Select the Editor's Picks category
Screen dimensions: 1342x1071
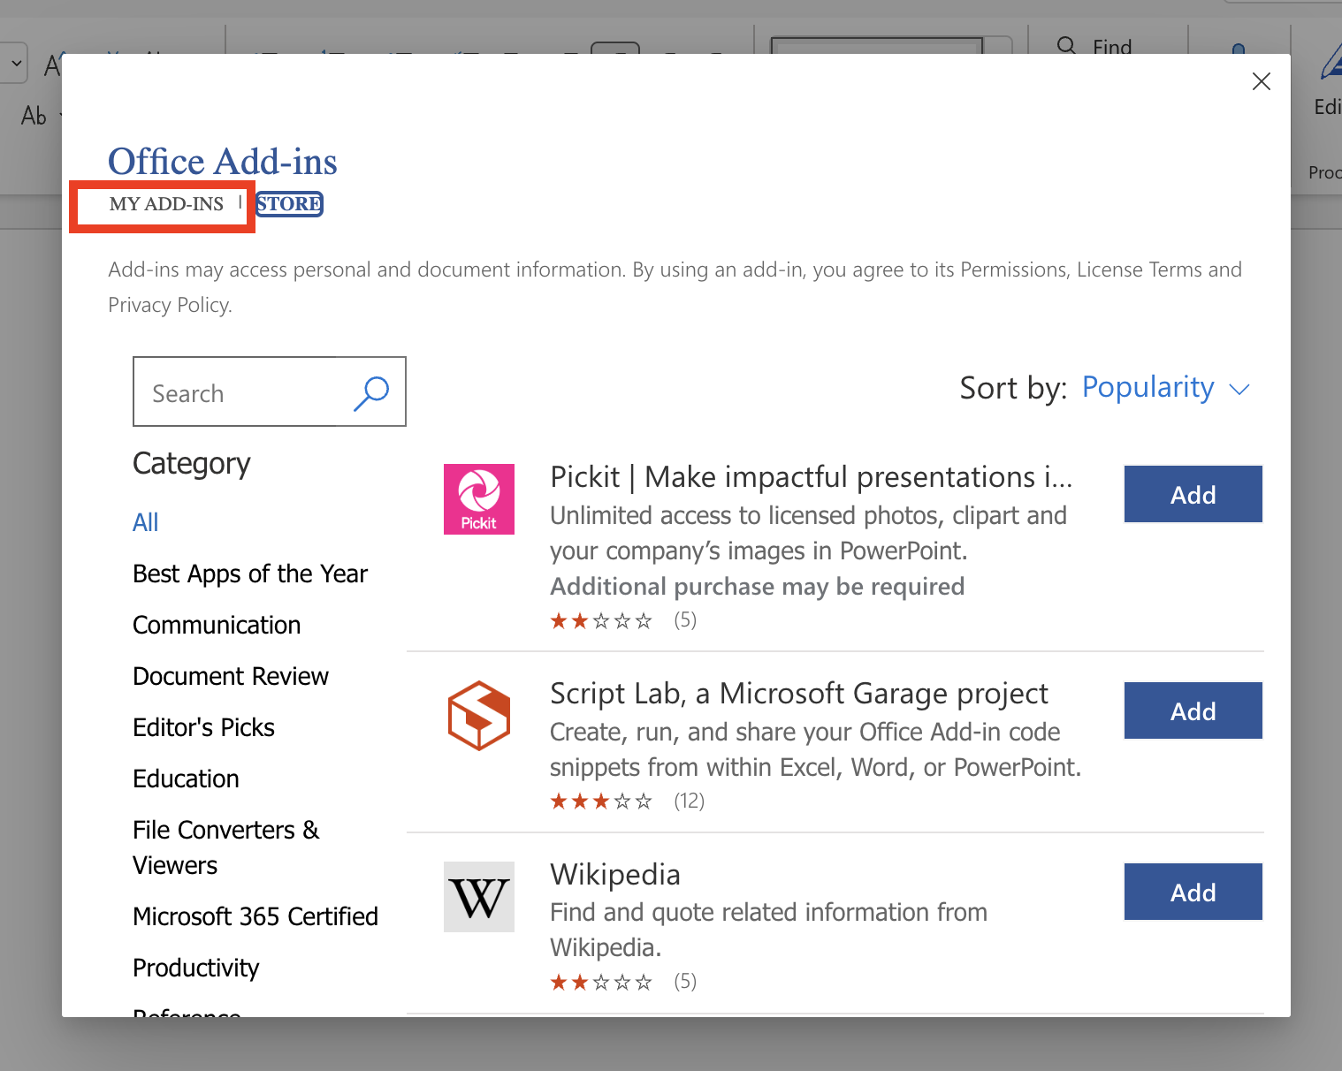[x=203, y=727]
